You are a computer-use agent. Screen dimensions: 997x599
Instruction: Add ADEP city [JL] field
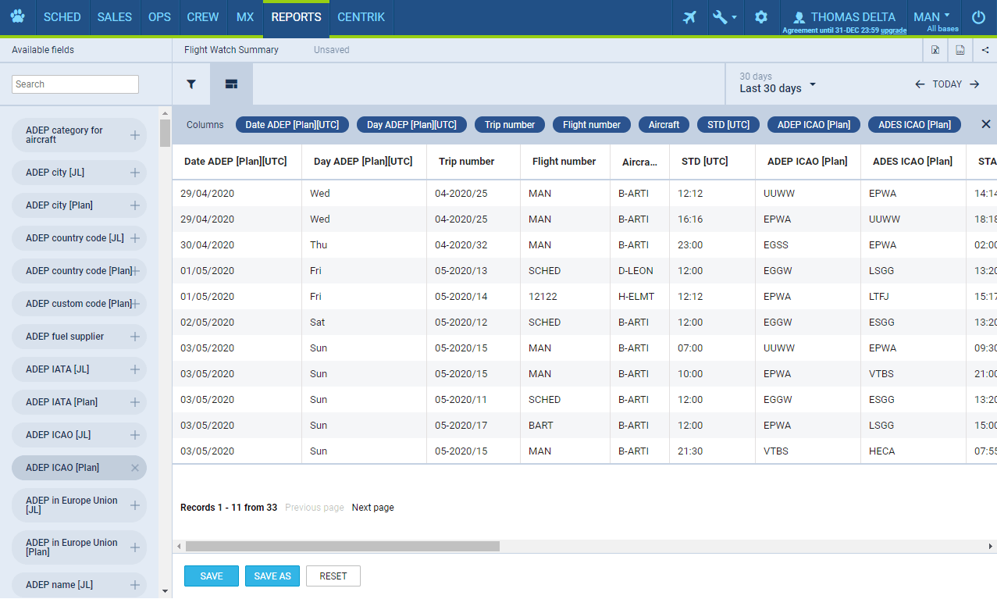[x=135, y=173]
